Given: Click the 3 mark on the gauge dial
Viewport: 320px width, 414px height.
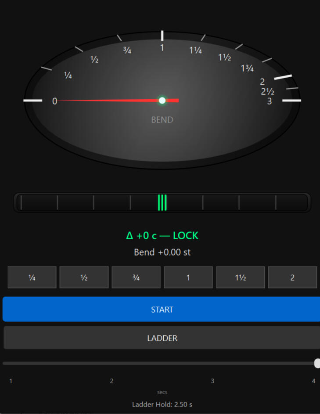Looking at the screenshot, I should click(x=269, y=101).
